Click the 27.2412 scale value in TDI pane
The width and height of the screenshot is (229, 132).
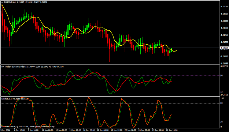click(x=224, y=95)
